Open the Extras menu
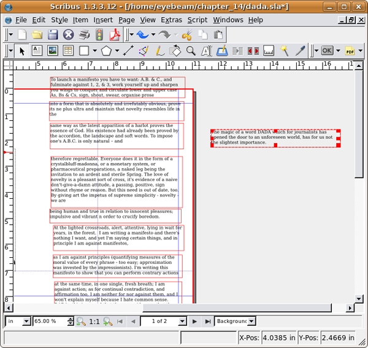368x348 pixels. point(171,20)
